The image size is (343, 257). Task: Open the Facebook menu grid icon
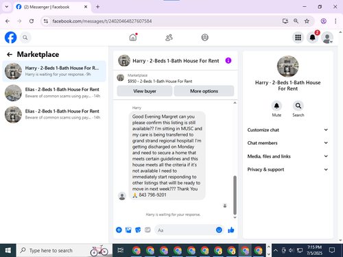coord(298,38)
